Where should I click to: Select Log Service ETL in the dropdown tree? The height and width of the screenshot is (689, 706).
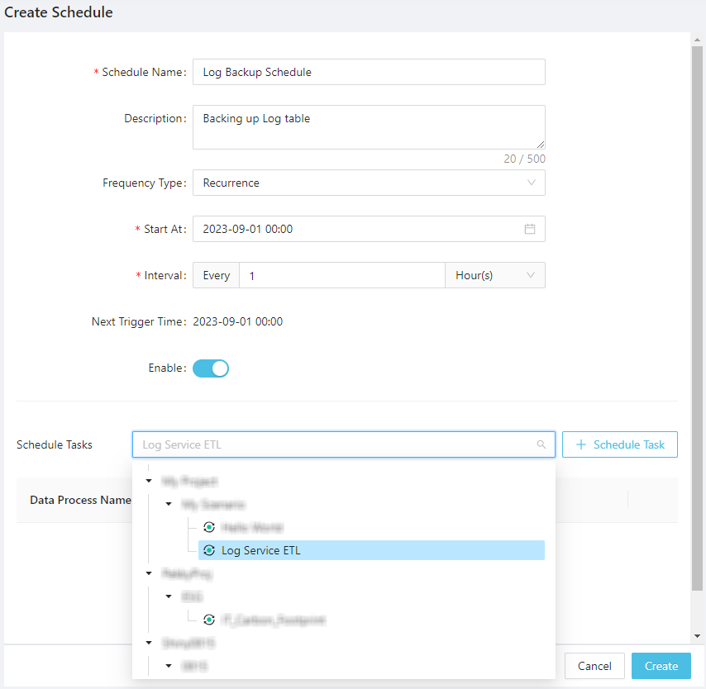coord(261,550)
